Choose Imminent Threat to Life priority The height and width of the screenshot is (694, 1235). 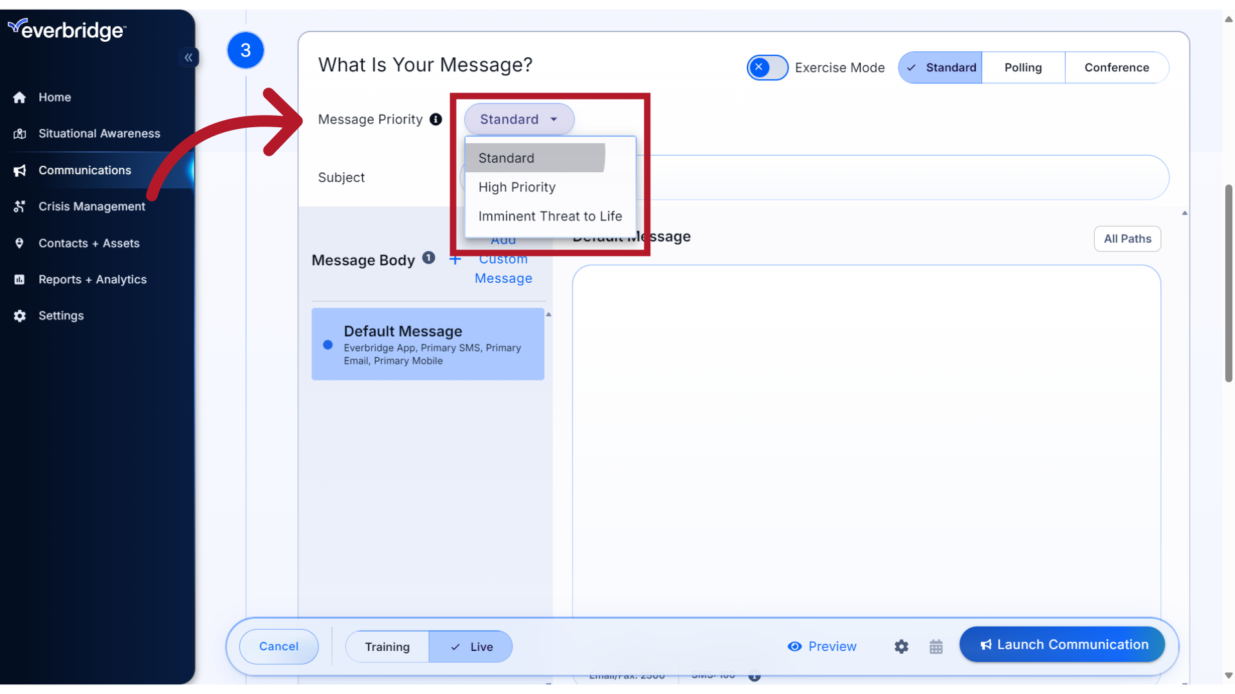click(549, 216)
